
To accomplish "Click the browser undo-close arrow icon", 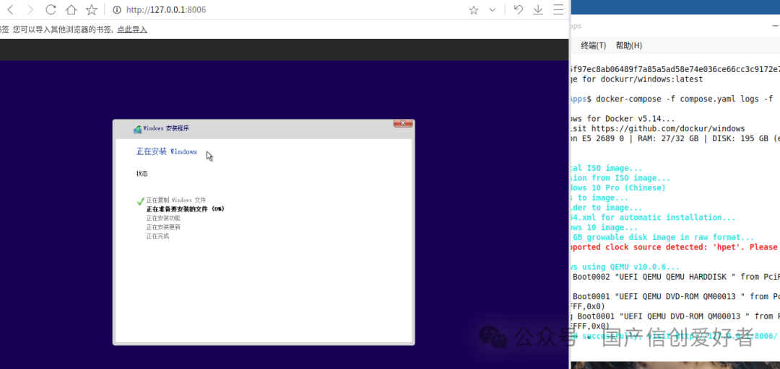I will tap(519, 9).
